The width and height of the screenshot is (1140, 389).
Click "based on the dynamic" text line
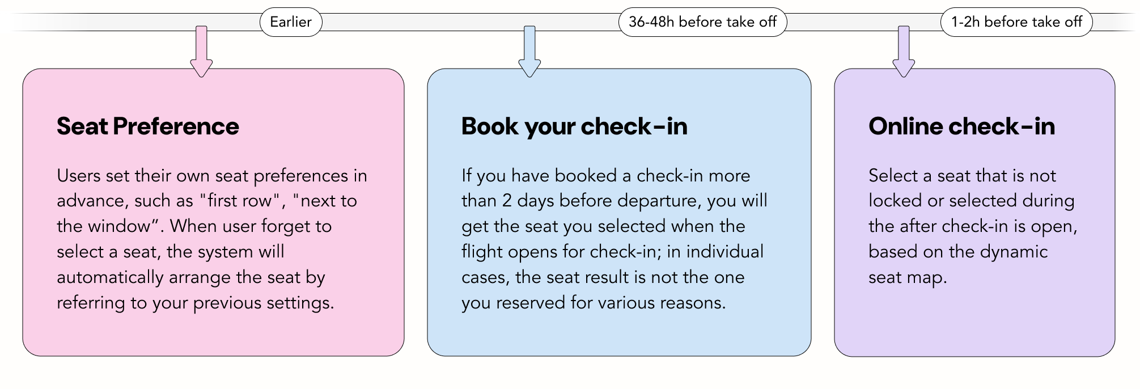[x=957, y=252]
